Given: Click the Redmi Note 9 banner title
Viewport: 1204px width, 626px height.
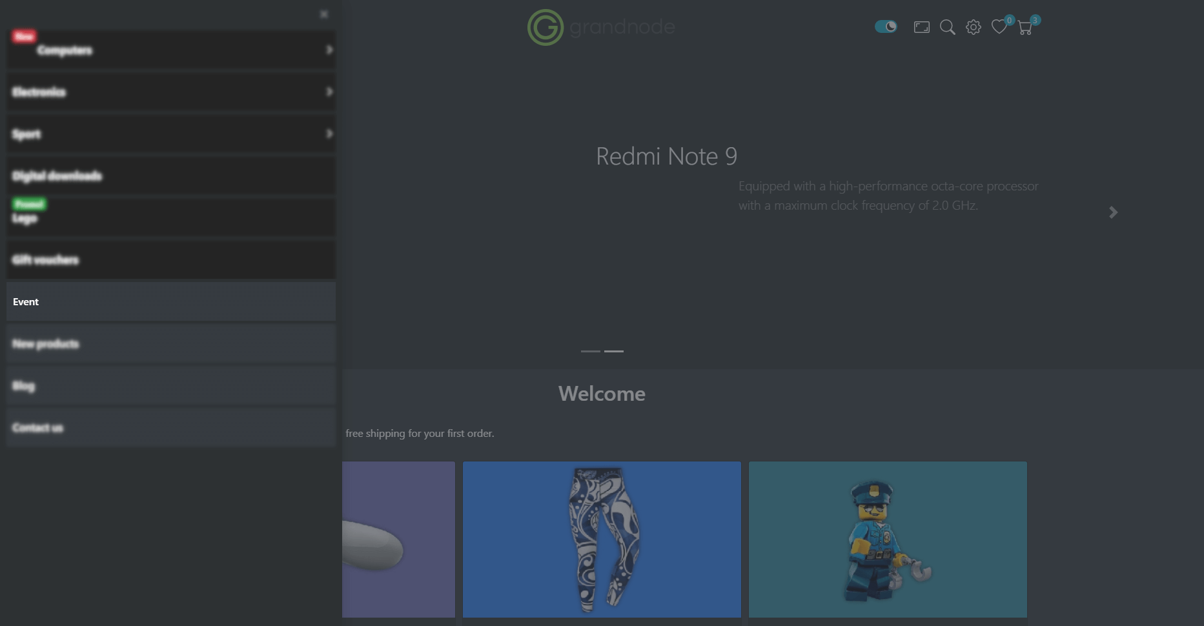Looking at the screenshot, I should [x=666, y=156].
